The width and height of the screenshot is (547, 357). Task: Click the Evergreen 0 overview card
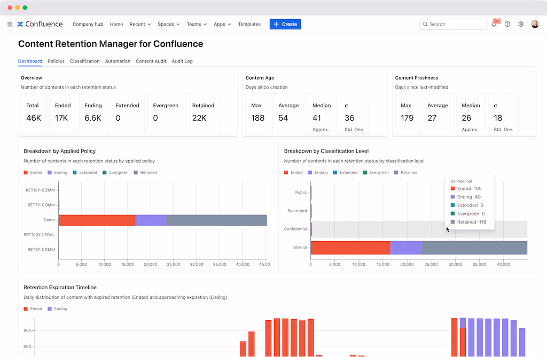point(166,113)
